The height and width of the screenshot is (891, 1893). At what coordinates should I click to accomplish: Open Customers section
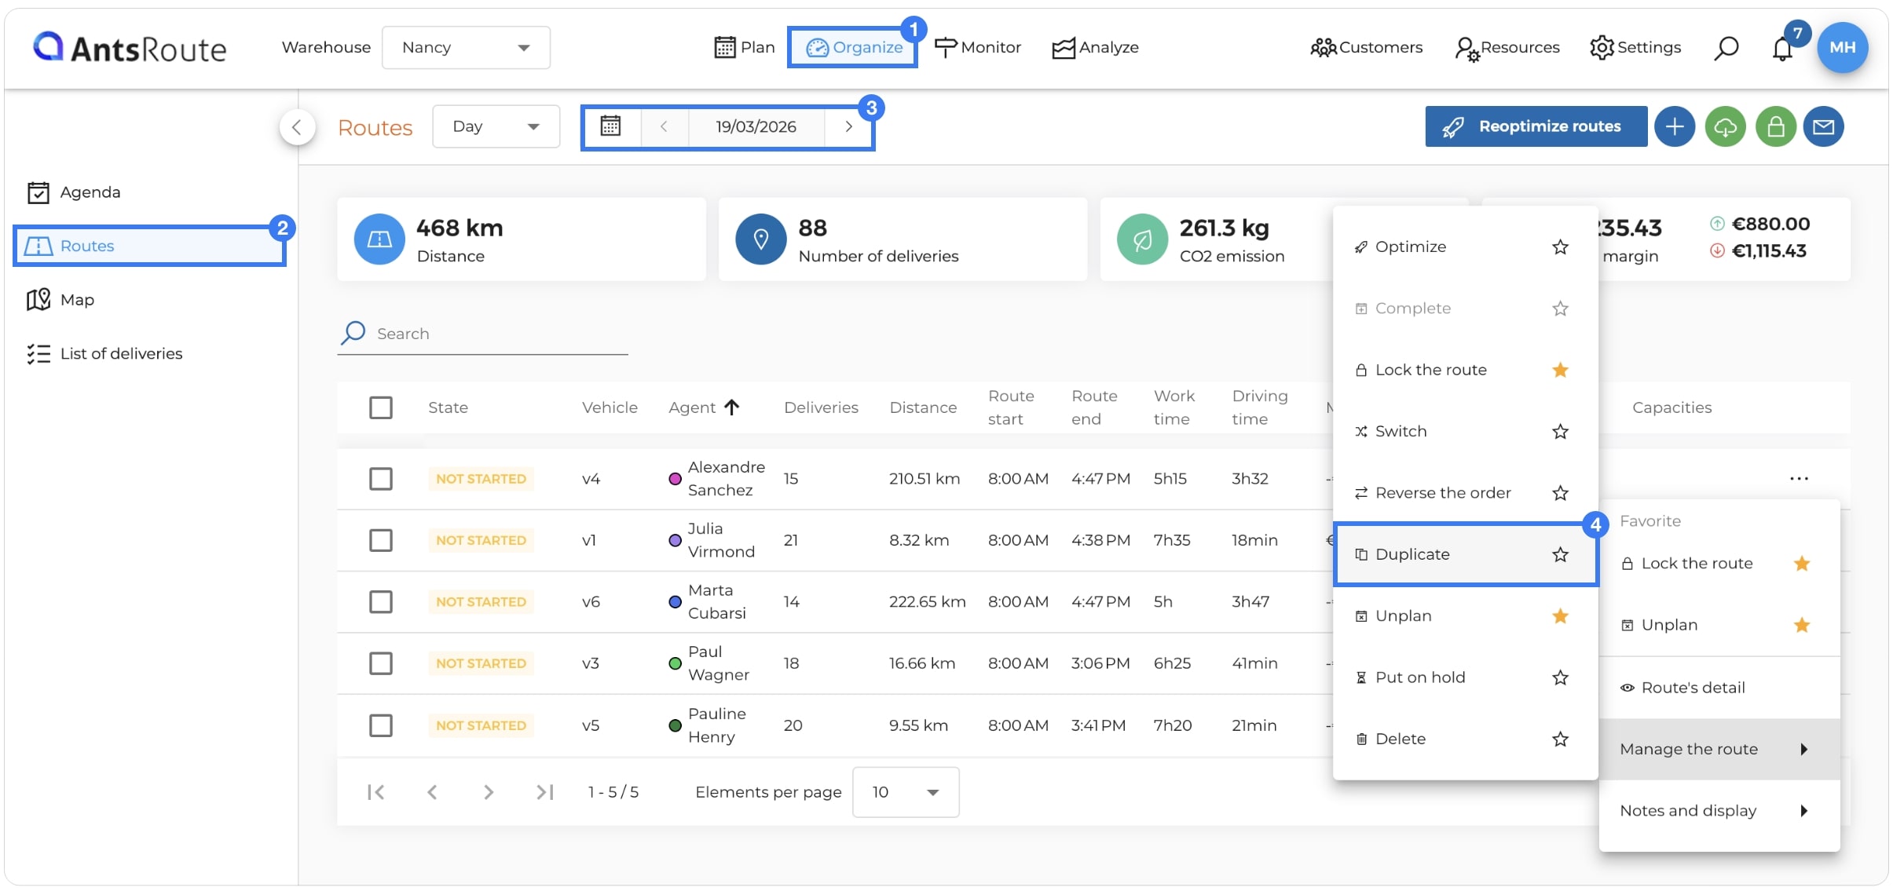click(x=1366, y=47)
